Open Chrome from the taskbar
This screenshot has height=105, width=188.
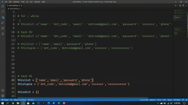coord(13,103)
